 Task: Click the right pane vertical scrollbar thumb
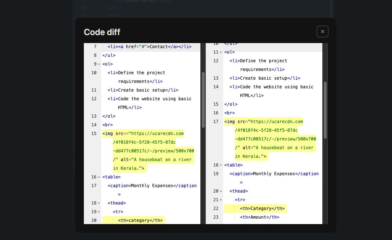click(x=325, y=110)
